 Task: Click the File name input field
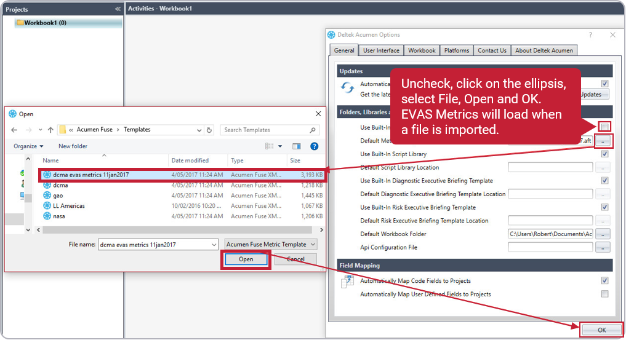(154, 245)
